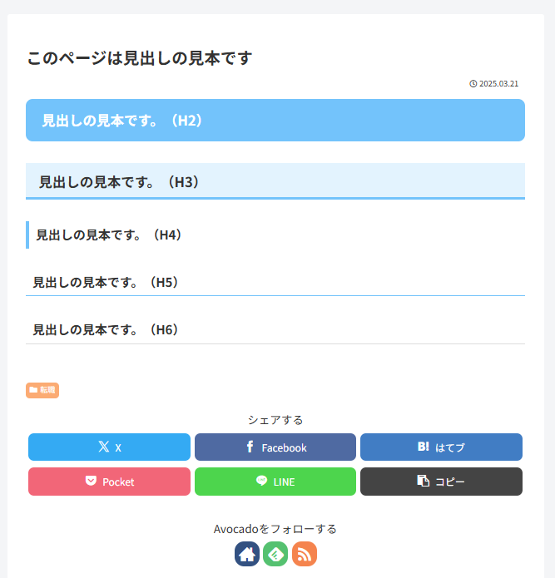Subscribe using the orange RSS icon
The height and width of the screenshot is (578, 555).
click(305, 554)
